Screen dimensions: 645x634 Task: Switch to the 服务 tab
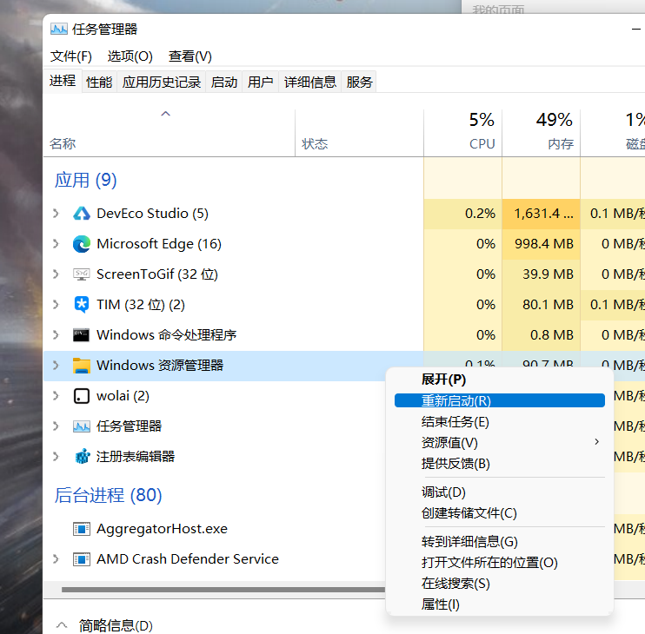point(359,82)
